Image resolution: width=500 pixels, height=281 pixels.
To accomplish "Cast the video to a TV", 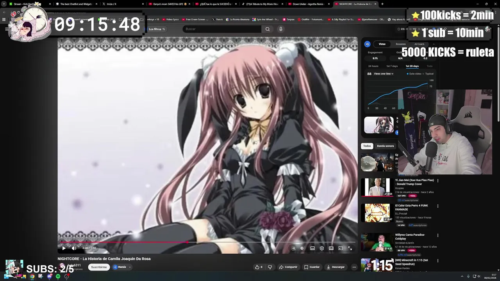I will tap(341, 248).
